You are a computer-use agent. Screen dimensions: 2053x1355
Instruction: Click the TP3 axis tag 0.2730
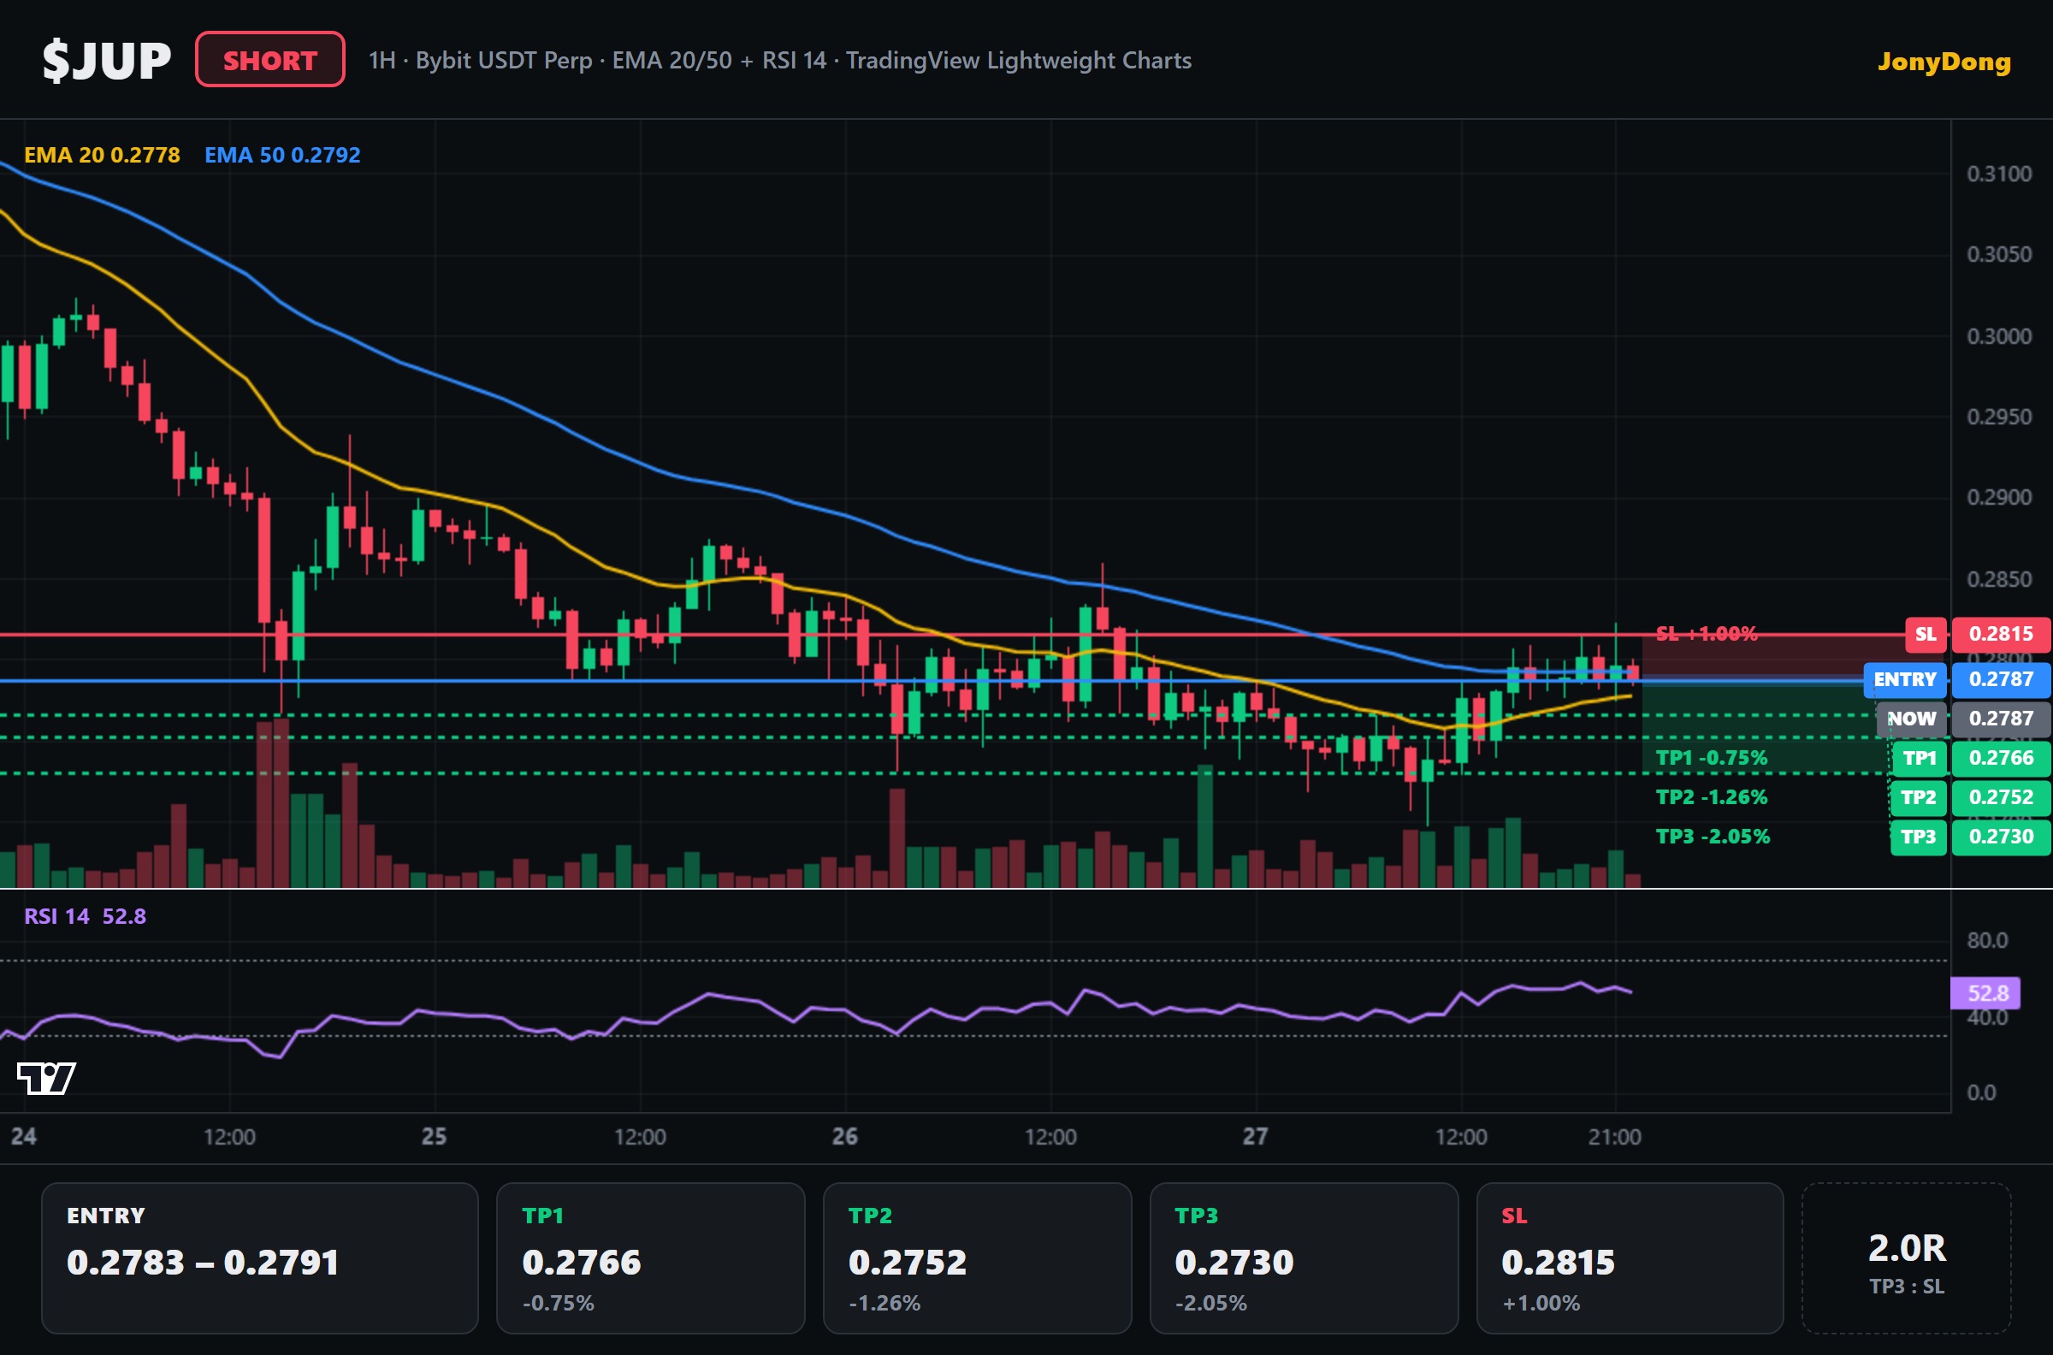pyautogui.click(x=2001, y=837)
